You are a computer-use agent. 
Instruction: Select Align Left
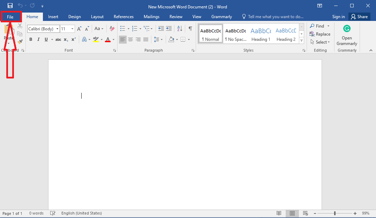pyautogui.click(x=122, y=39)
